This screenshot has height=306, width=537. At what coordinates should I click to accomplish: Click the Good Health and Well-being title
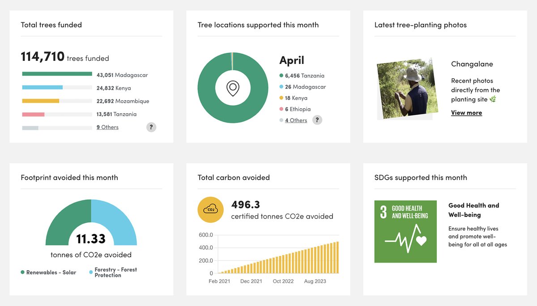coord(474,210)
